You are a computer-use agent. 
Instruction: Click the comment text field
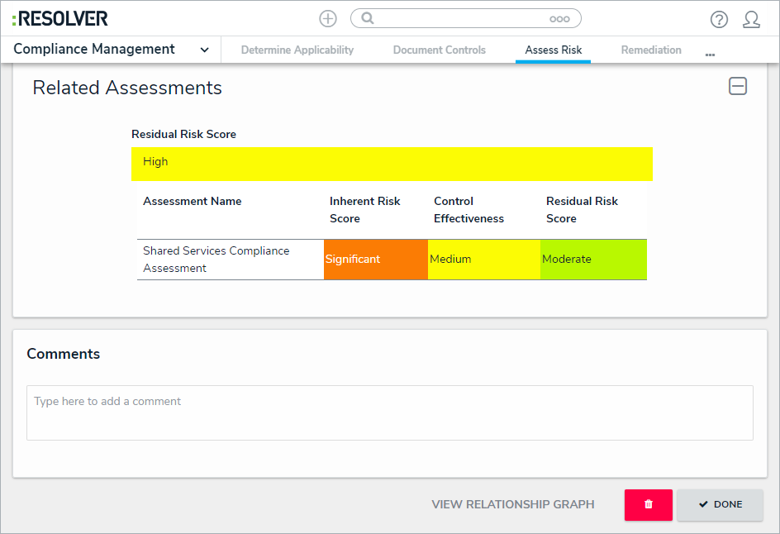[389, 412]
